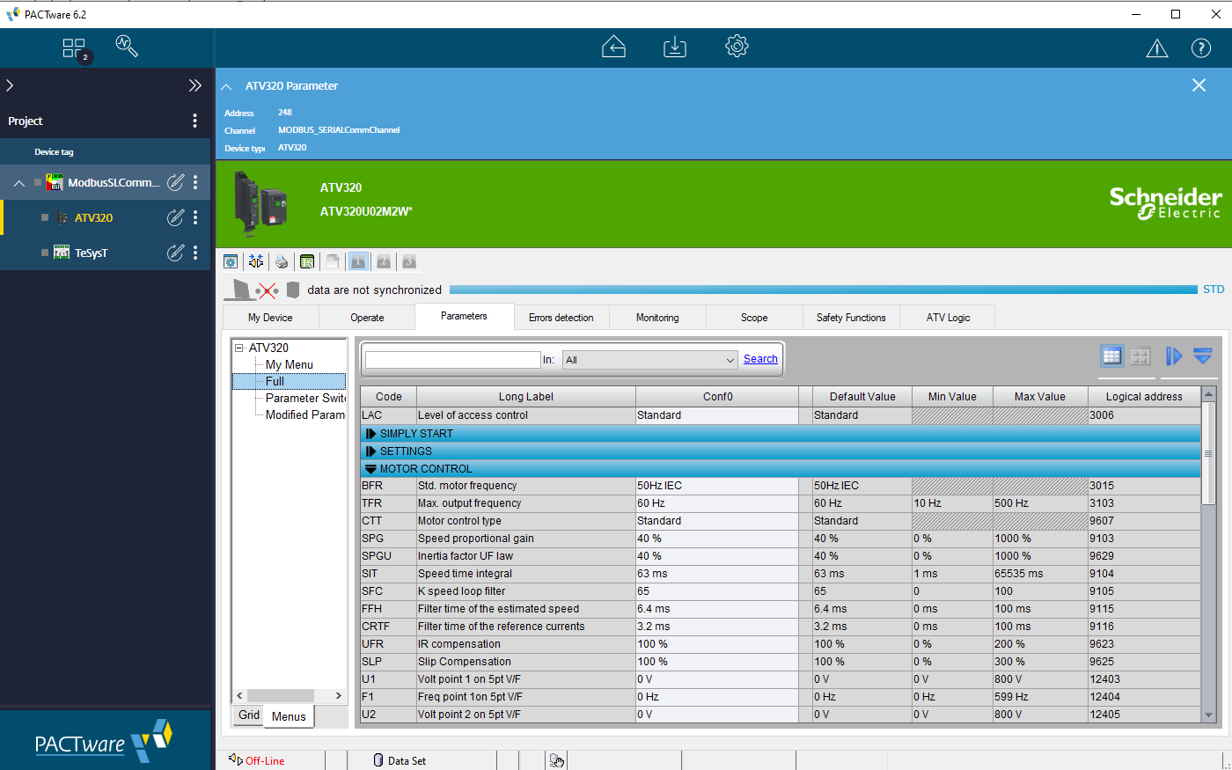Viewport: 1232px width, 770px height.
Task: Switch to the grouped tile view mode
Action: click(x=1140, y=356)
